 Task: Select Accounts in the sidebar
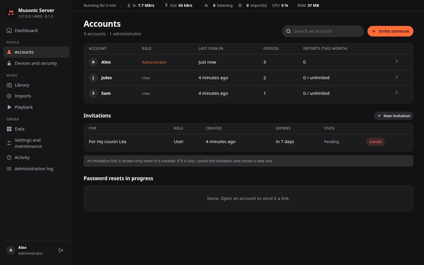pos(37,52)
